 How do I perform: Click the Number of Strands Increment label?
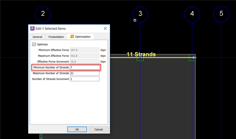(x=50, y=79)
